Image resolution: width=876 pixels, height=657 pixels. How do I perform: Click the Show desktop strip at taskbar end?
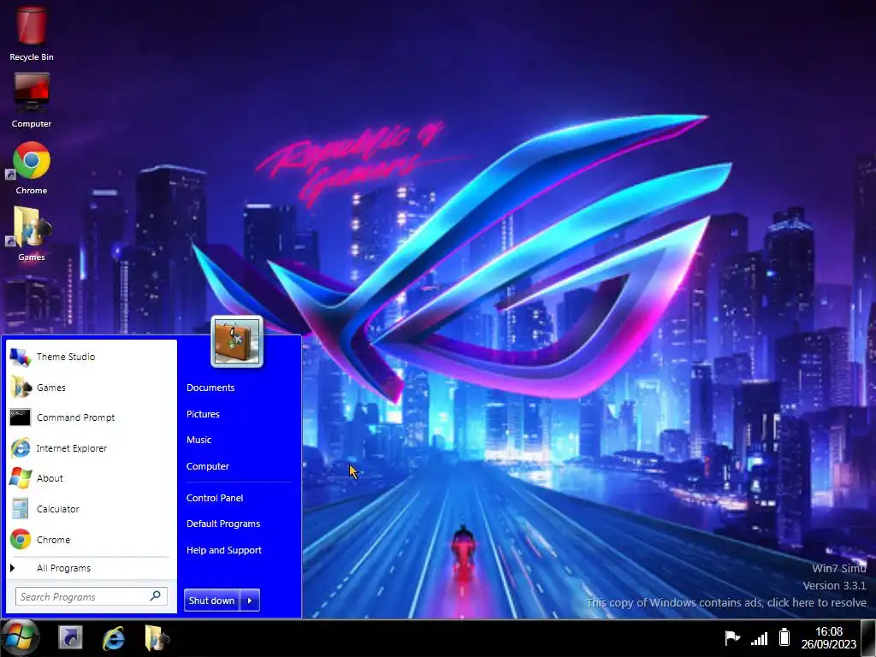(868, 638)
